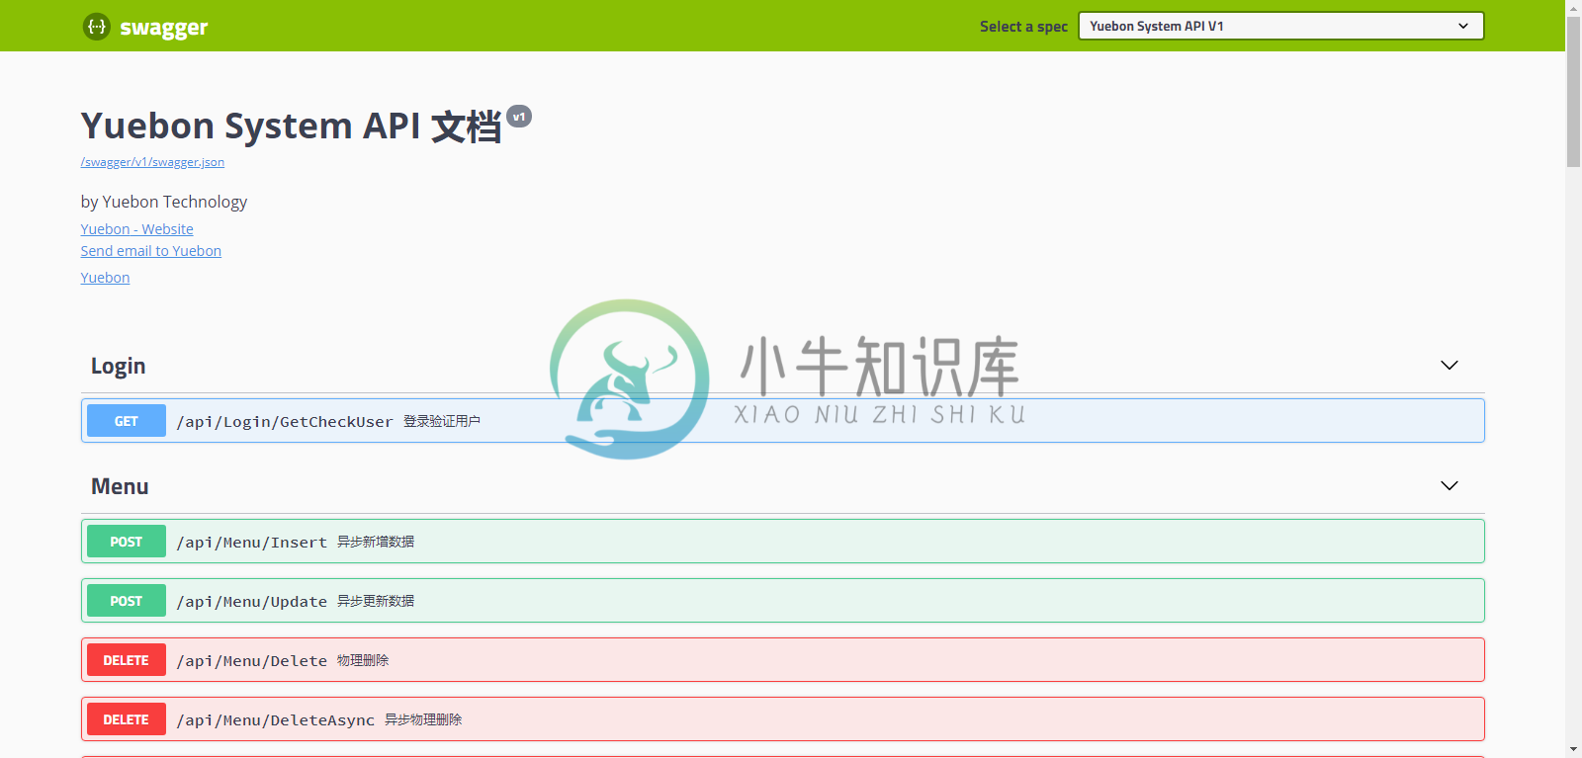1582x758 pixels.
Task: Click the 'Yuebon System API 文档' title
Action: point(292,126)
